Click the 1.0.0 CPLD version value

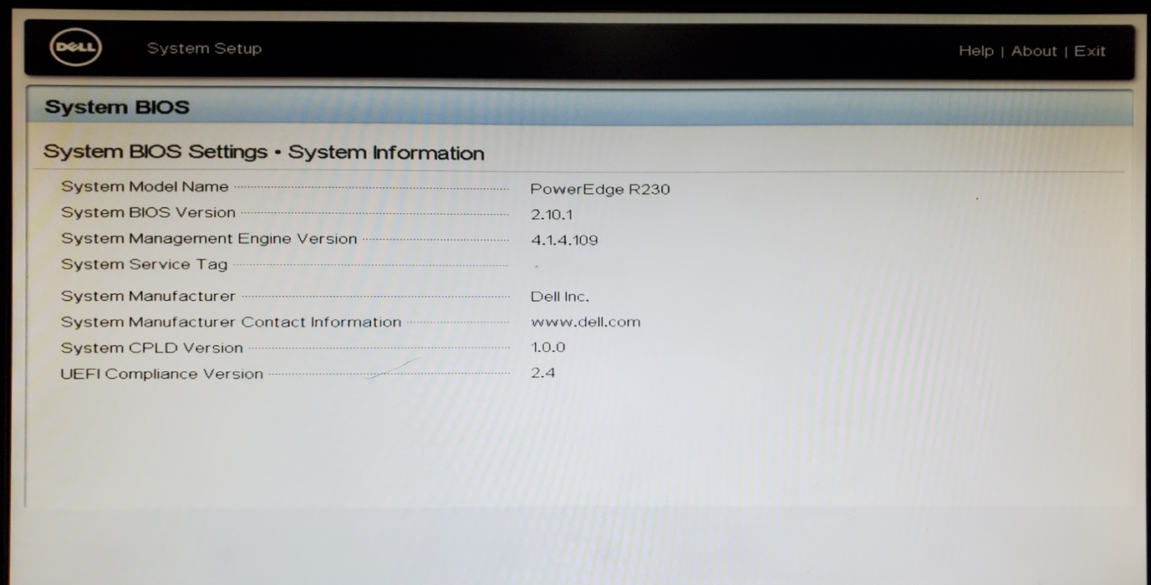coord(548,348)
